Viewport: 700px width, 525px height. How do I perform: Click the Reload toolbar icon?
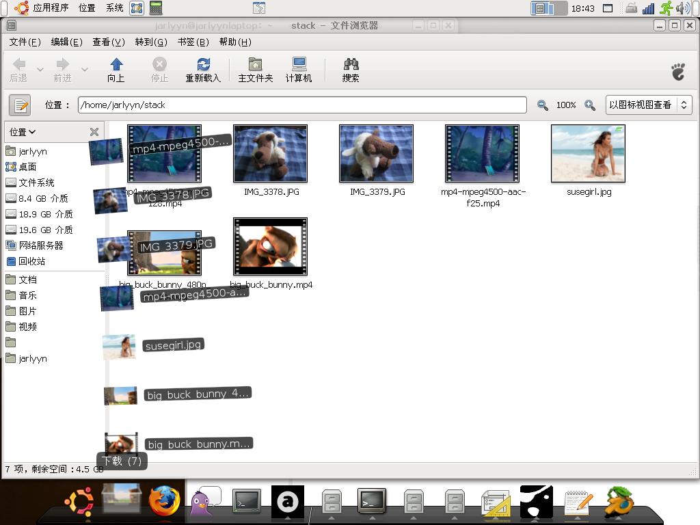pos(203,70)
